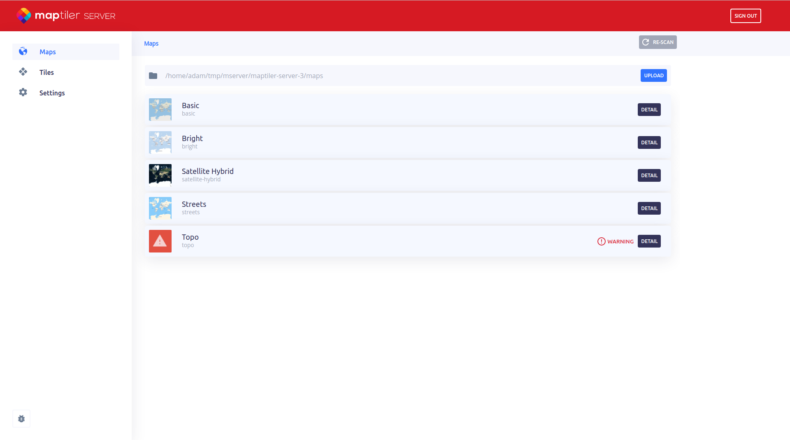Open DETAIL for the Satellite Hybrid map

tap(649, 176)
